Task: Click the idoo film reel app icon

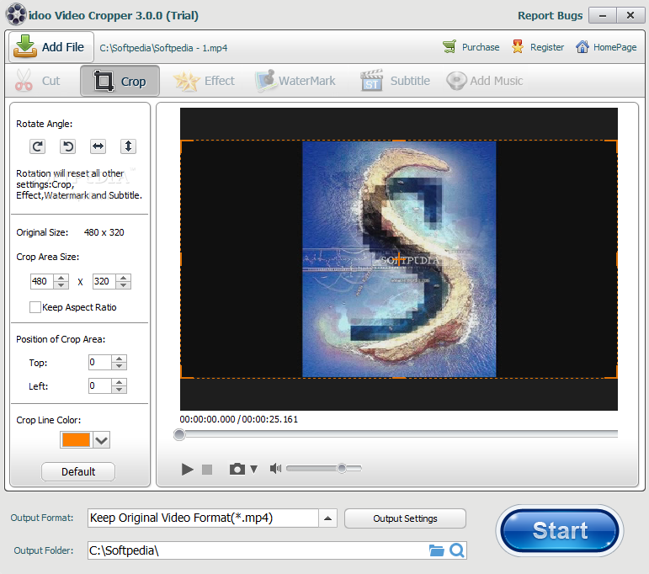Action: click(16, 14)
